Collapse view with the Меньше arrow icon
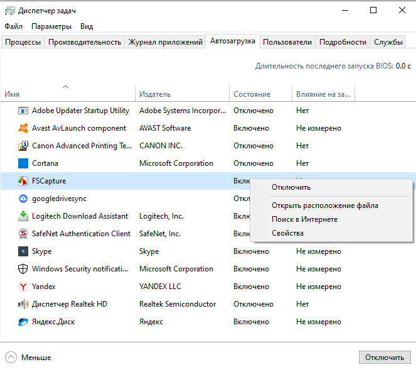 (x=11, y=358)
